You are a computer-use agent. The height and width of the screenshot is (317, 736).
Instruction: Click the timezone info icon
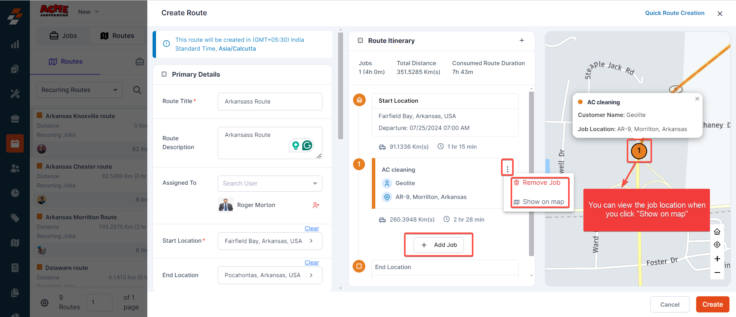pos(166,44)
